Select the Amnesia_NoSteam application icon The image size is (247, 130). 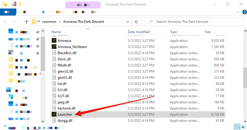click(54, 47)
